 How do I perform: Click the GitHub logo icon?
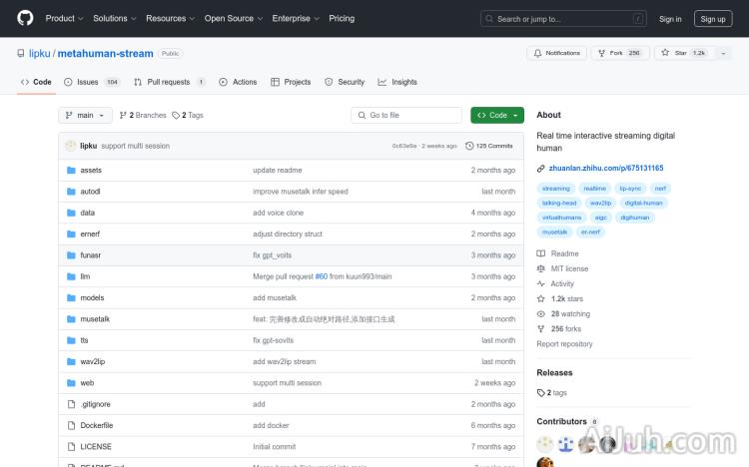click(x=25, y=18)
